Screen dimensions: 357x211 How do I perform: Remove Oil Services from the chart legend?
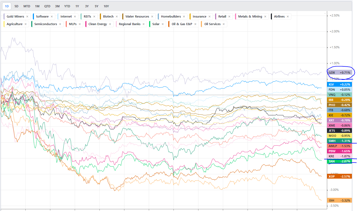pos(224,24)
